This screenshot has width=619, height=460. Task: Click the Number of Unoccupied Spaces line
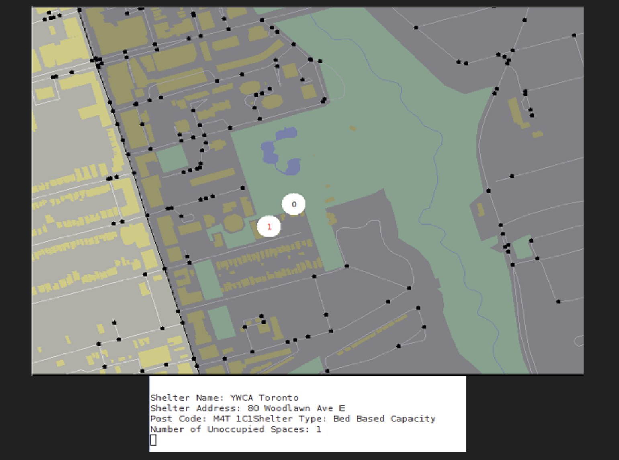[x=235, y=429]
